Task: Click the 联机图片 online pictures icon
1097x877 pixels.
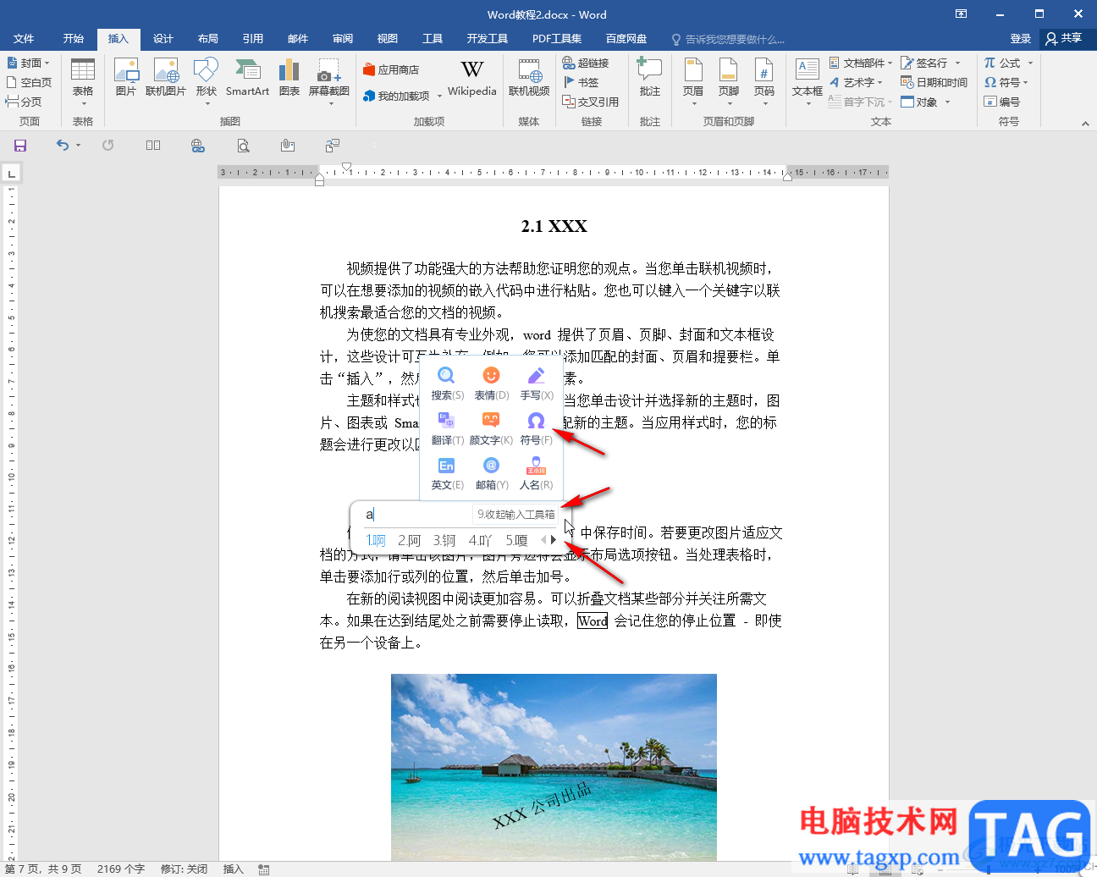Action: click(x=166, y=78)
